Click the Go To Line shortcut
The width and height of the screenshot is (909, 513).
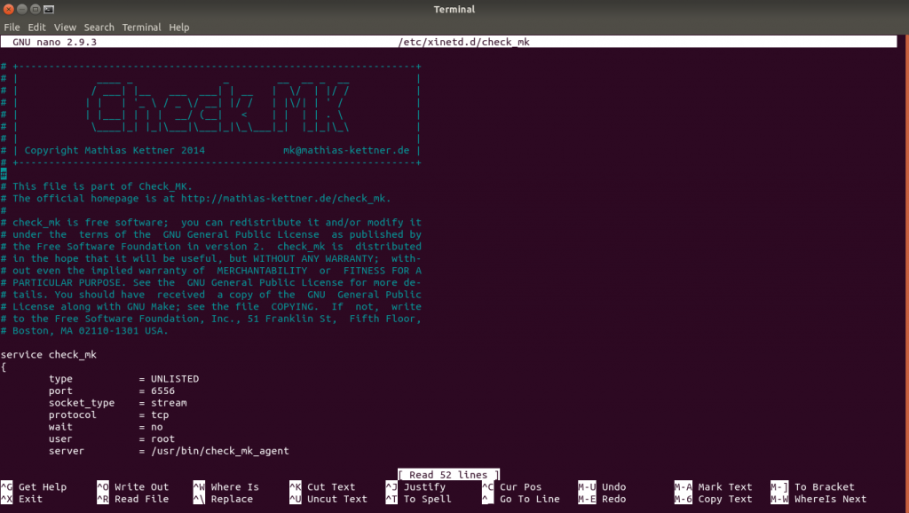520,499
